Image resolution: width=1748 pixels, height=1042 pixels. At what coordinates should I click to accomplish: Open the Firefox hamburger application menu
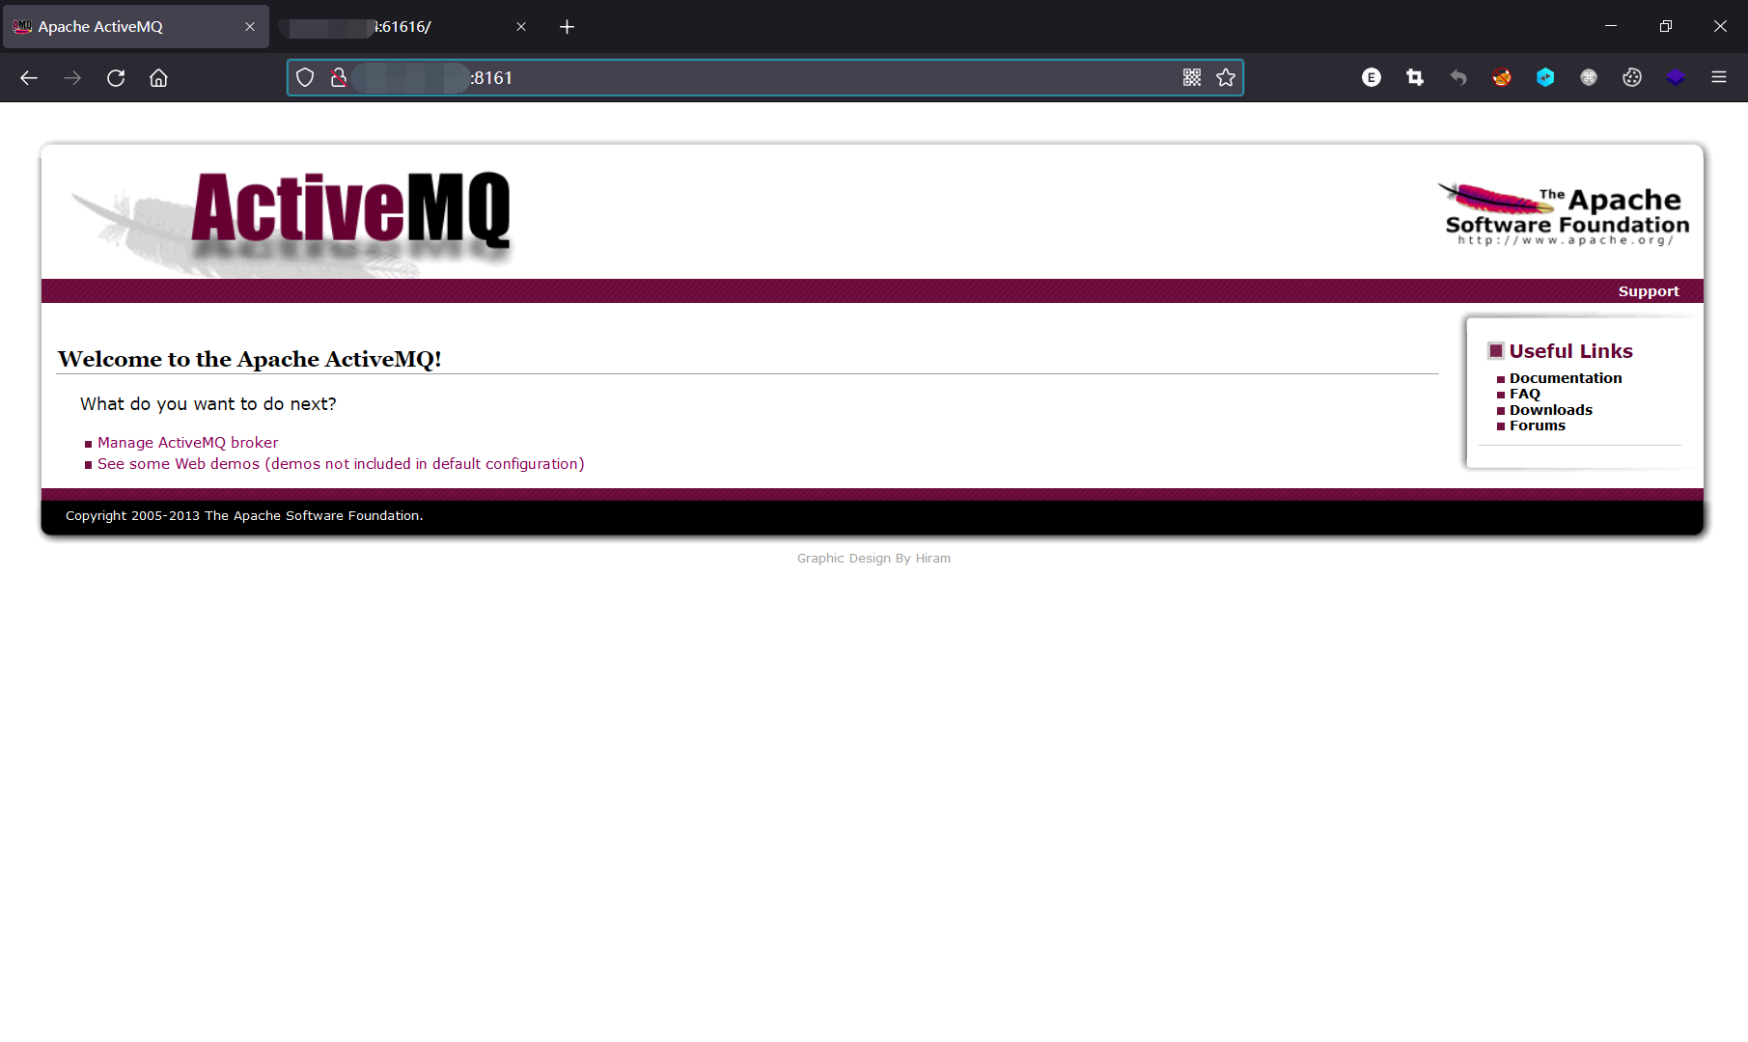tap(1719, 78)
